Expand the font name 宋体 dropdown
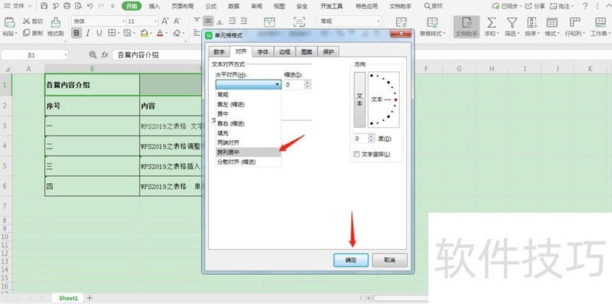The height and width of the screenshot is (304, 612). coord(124,21)
